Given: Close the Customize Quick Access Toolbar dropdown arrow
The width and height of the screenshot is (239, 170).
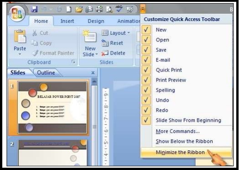Looking at the screenshot, I should 143,9.
